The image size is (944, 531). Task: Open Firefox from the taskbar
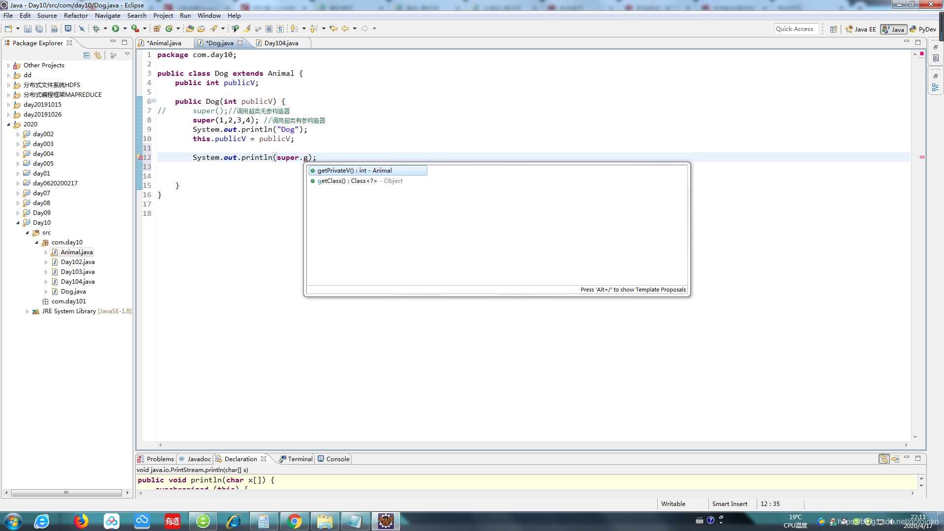(x=81, y=521)
